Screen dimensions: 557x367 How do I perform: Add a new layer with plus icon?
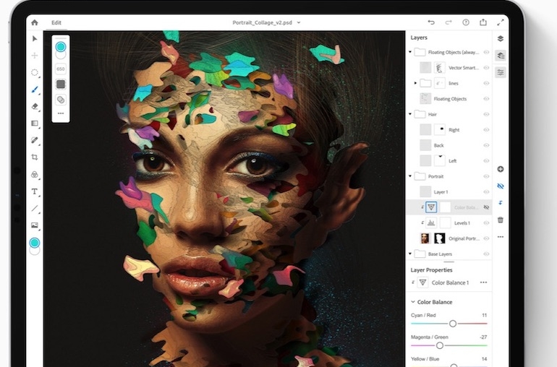[x=501, y=169]
